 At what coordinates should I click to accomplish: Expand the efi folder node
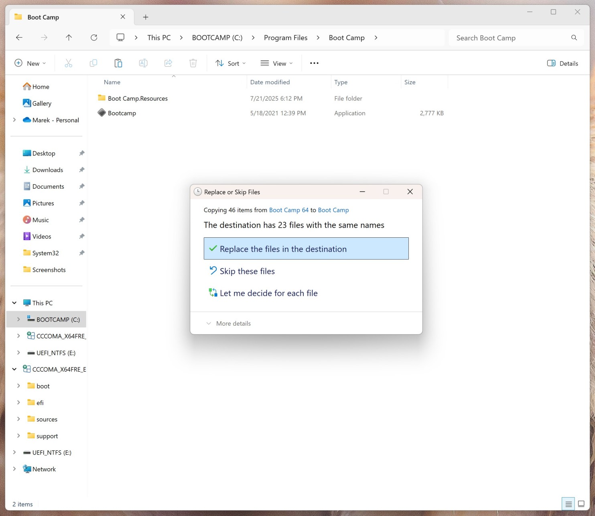[18, 402]
